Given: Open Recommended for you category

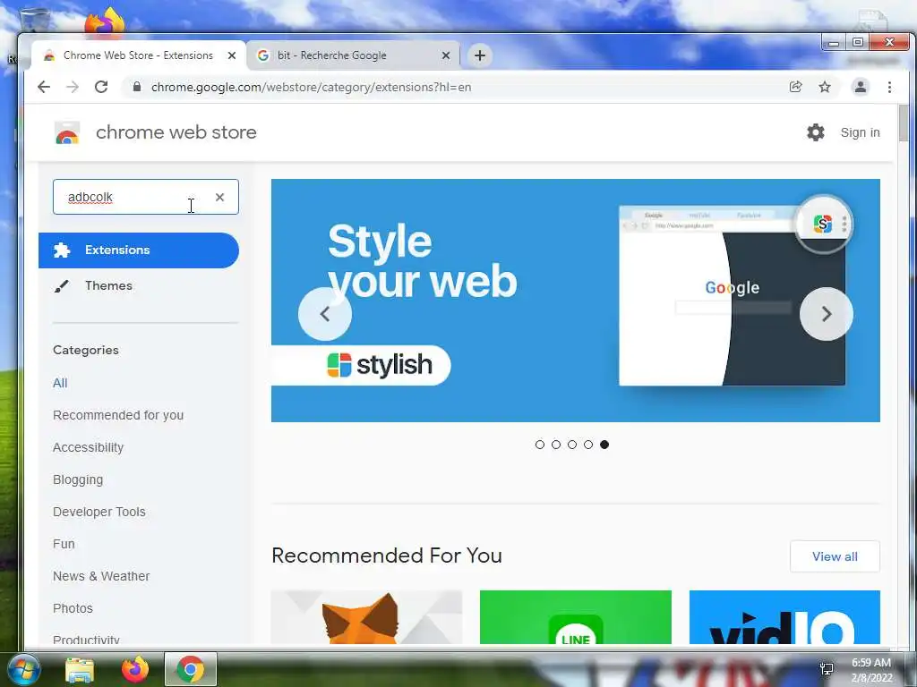Looking at the screenshot, I should 118,415.
